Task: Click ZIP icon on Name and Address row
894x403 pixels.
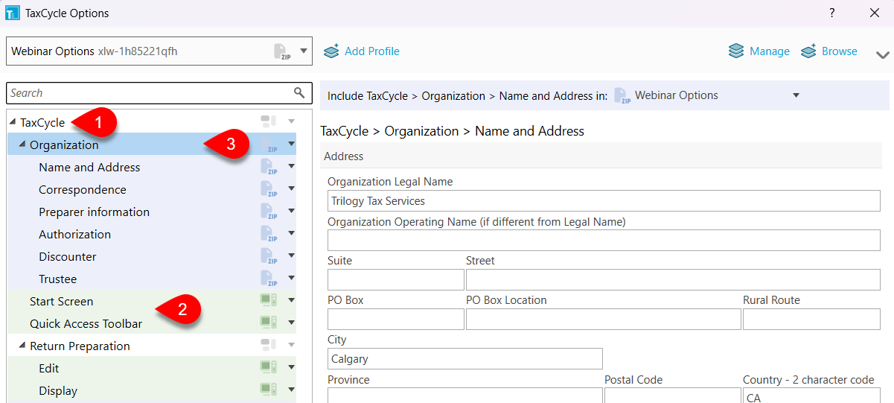Action: [269, 167]
